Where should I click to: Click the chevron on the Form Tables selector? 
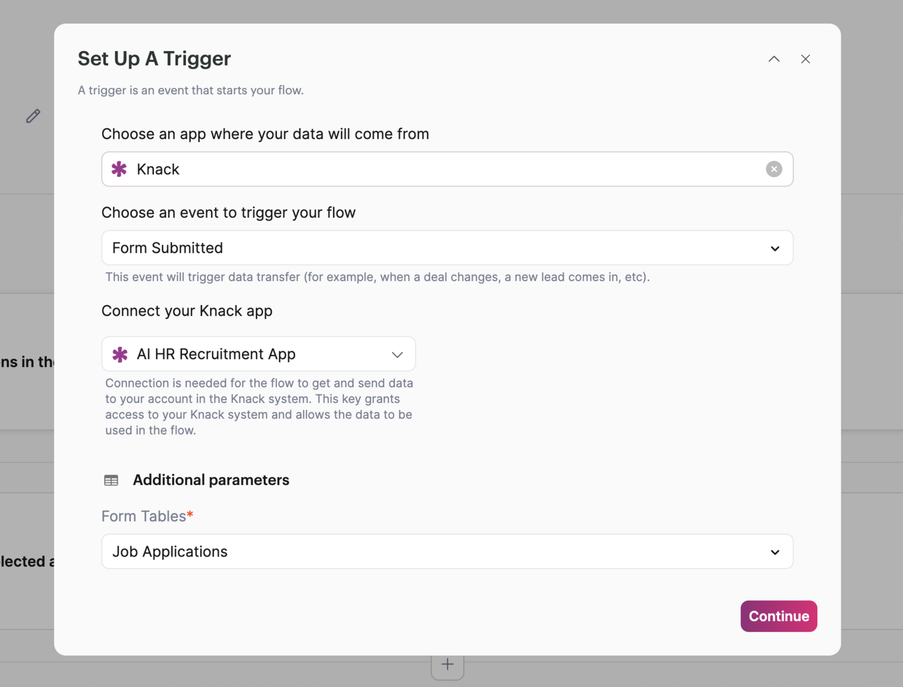click(x=774, y=551)
